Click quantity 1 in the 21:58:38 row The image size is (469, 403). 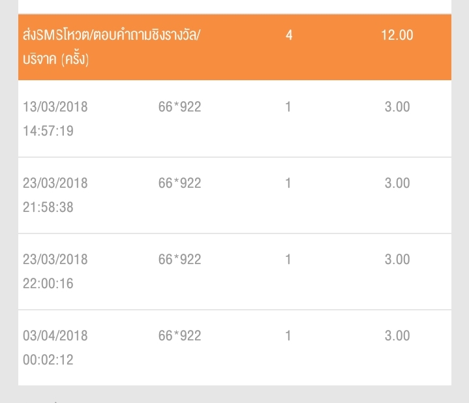pos(288,183)
